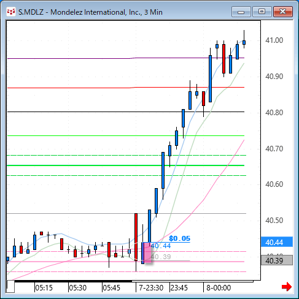The image size is (299, 299).
Task: Click the black scrollbar strip above time axis
Action: [x=72, y=281]
